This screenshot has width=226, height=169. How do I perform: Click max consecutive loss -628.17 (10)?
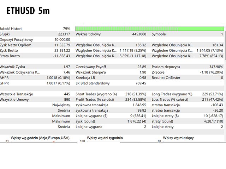[213, 121]
